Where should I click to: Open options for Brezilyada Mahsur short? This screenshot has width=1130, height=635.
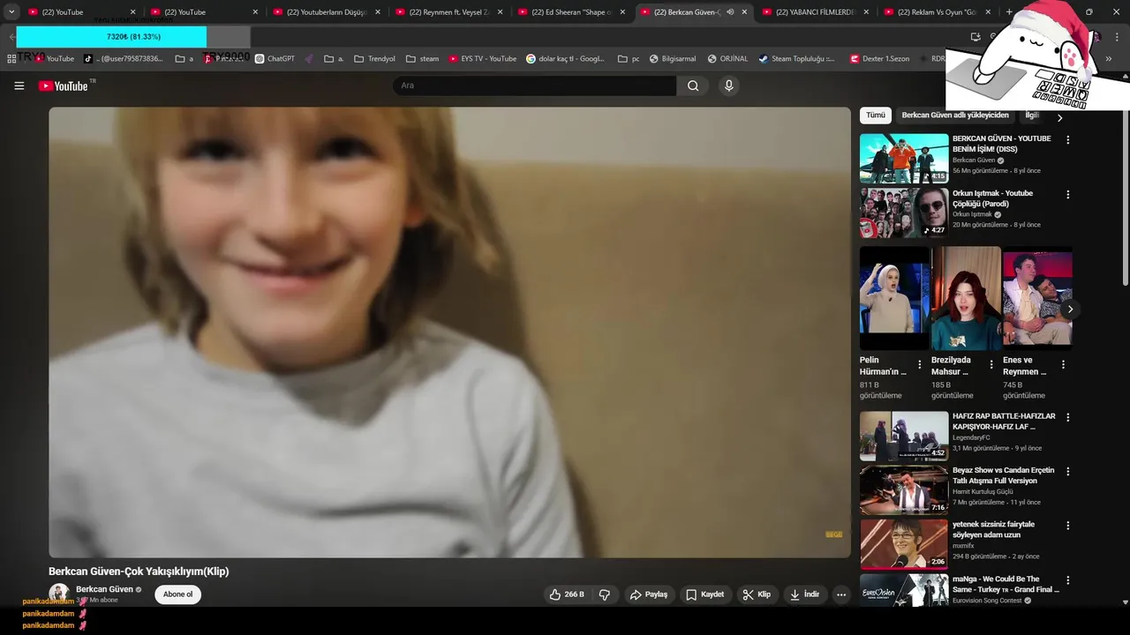tap(991, 364)
